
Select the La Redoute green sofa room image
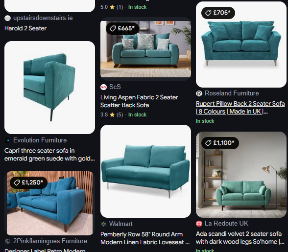pos(241,175)
